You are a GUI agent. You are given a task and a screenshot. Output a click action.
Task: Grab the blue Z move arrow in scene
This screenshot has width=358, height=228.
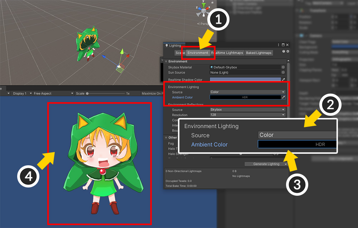pos(104,57)
